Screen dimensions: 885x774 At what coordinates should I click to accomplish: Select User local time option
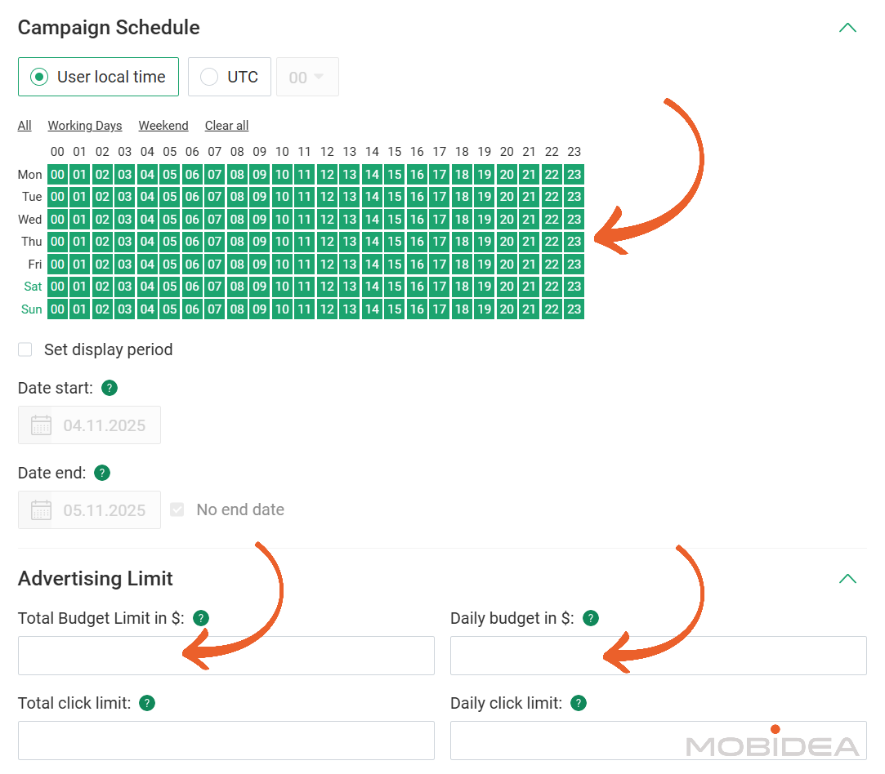pyautogui.click(x=98, y=77)
